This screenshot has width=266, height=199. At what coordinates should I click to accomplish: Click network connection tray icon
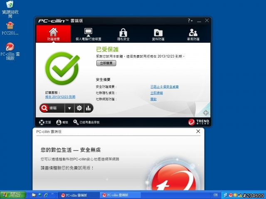(225, 195)
